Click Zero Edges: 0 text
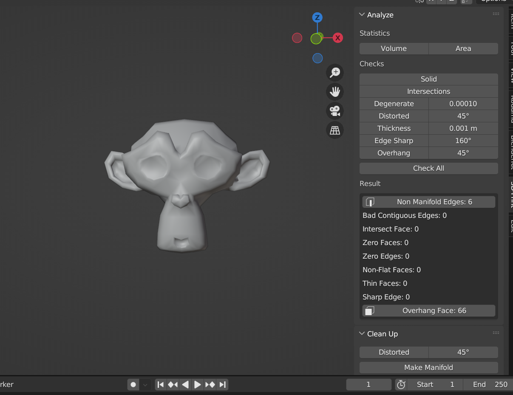Image resolution: width=513 pixels, height=395 pixels. click(x=386, y=256)
